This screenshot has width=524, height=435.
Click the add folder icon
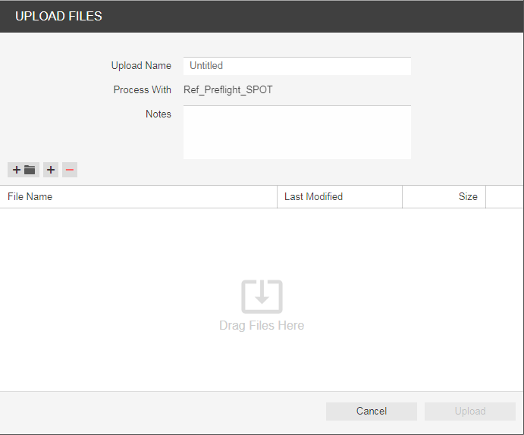pos(23,170)
